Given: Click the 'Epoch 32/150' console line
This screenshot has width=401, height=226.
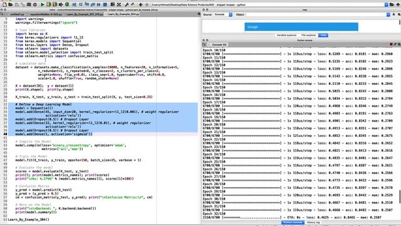Looking at the screenshot, I should [x=214, y=213].
